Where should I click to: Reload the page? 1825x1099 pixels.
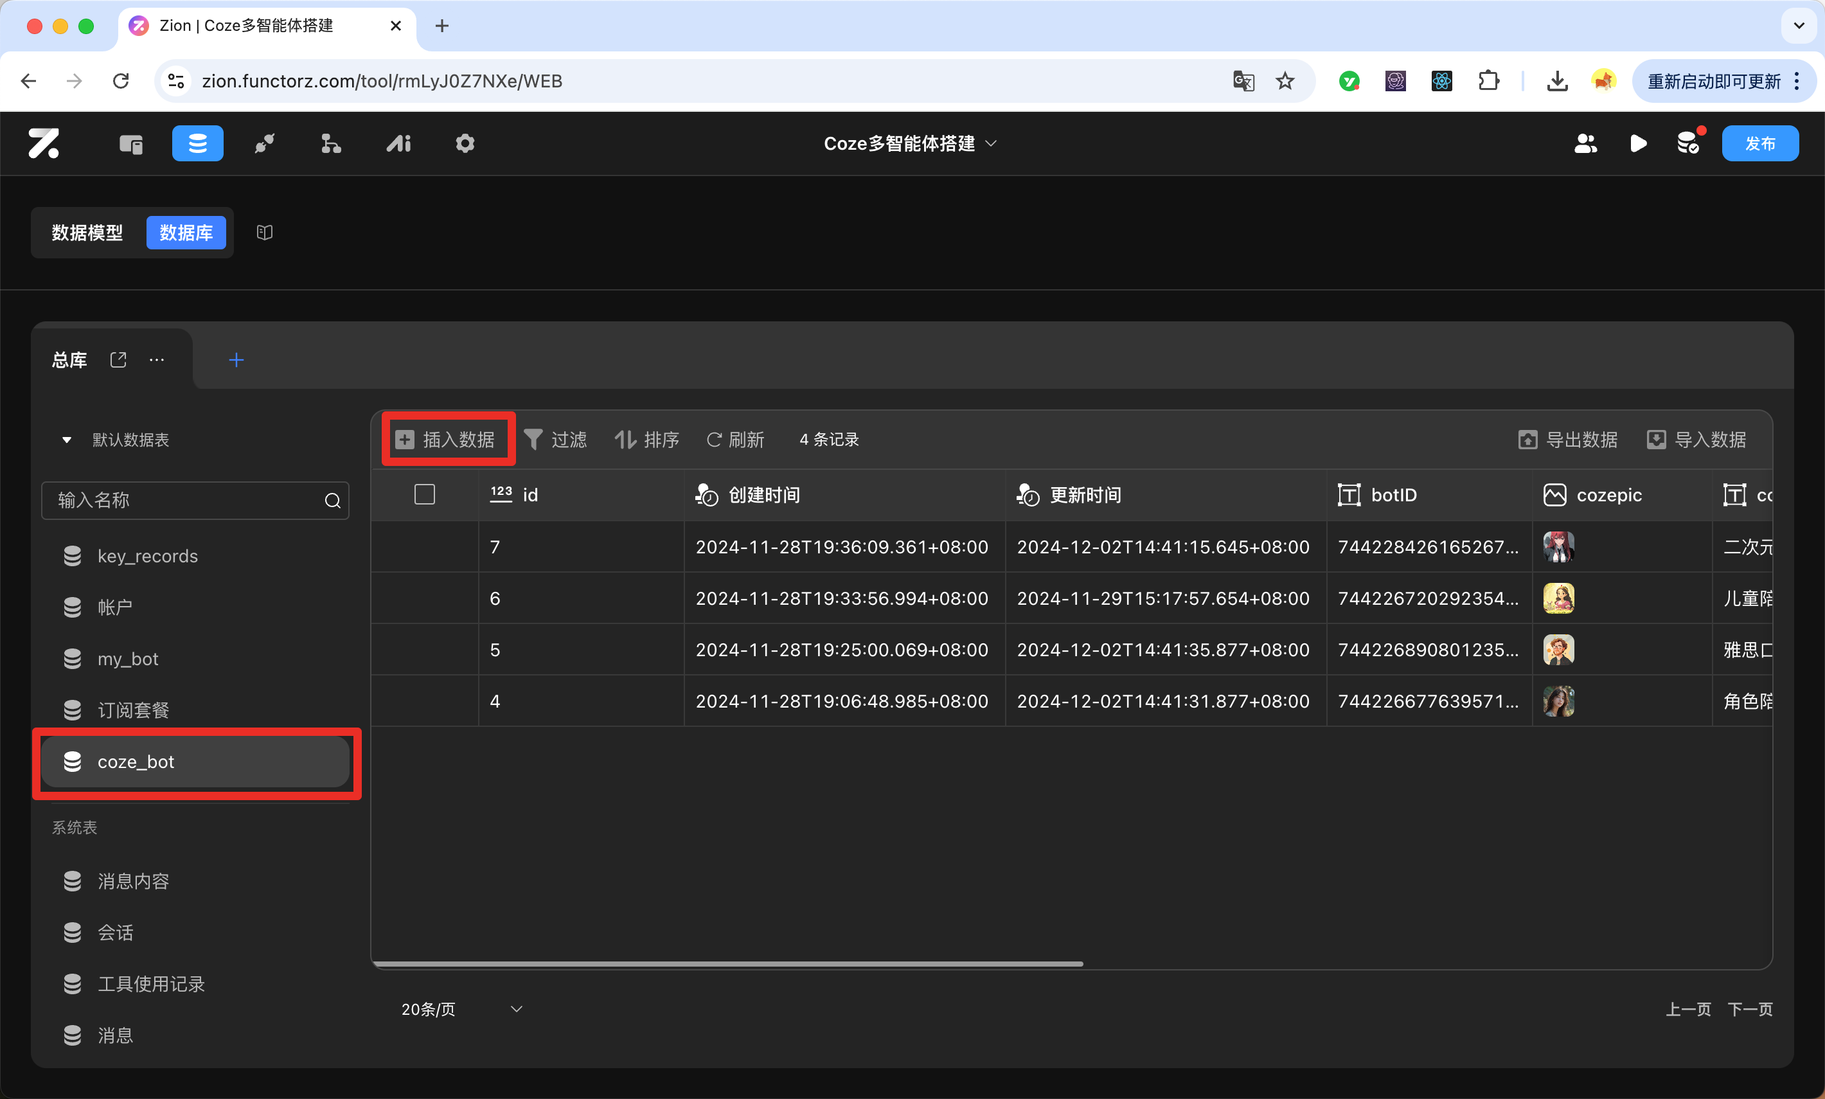(x=121, y=81)
